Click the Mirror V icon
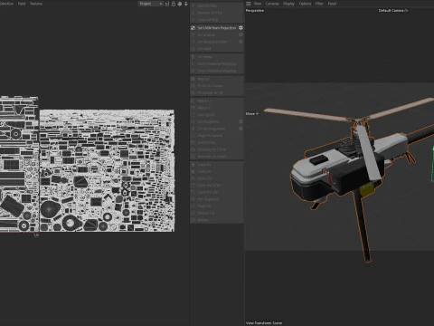The width and height of the screenshot is (434, 326). pos(193,108)
